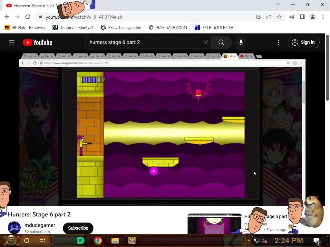Open Google Chrome from the taskbar
The width and height of the screenshot is (330, 247).
pyautogui.click(x=98, y=241)
